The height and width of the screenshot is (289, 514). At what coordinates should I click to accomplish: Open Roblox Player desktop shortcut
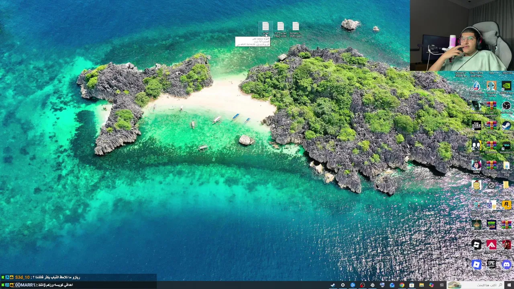tap(476, 265)
